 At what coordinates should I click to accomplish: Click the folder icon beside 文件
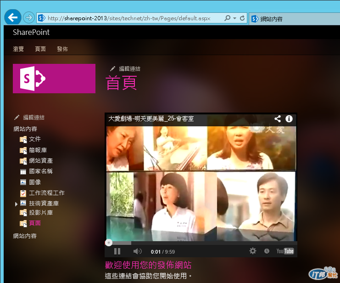point(23,139)
